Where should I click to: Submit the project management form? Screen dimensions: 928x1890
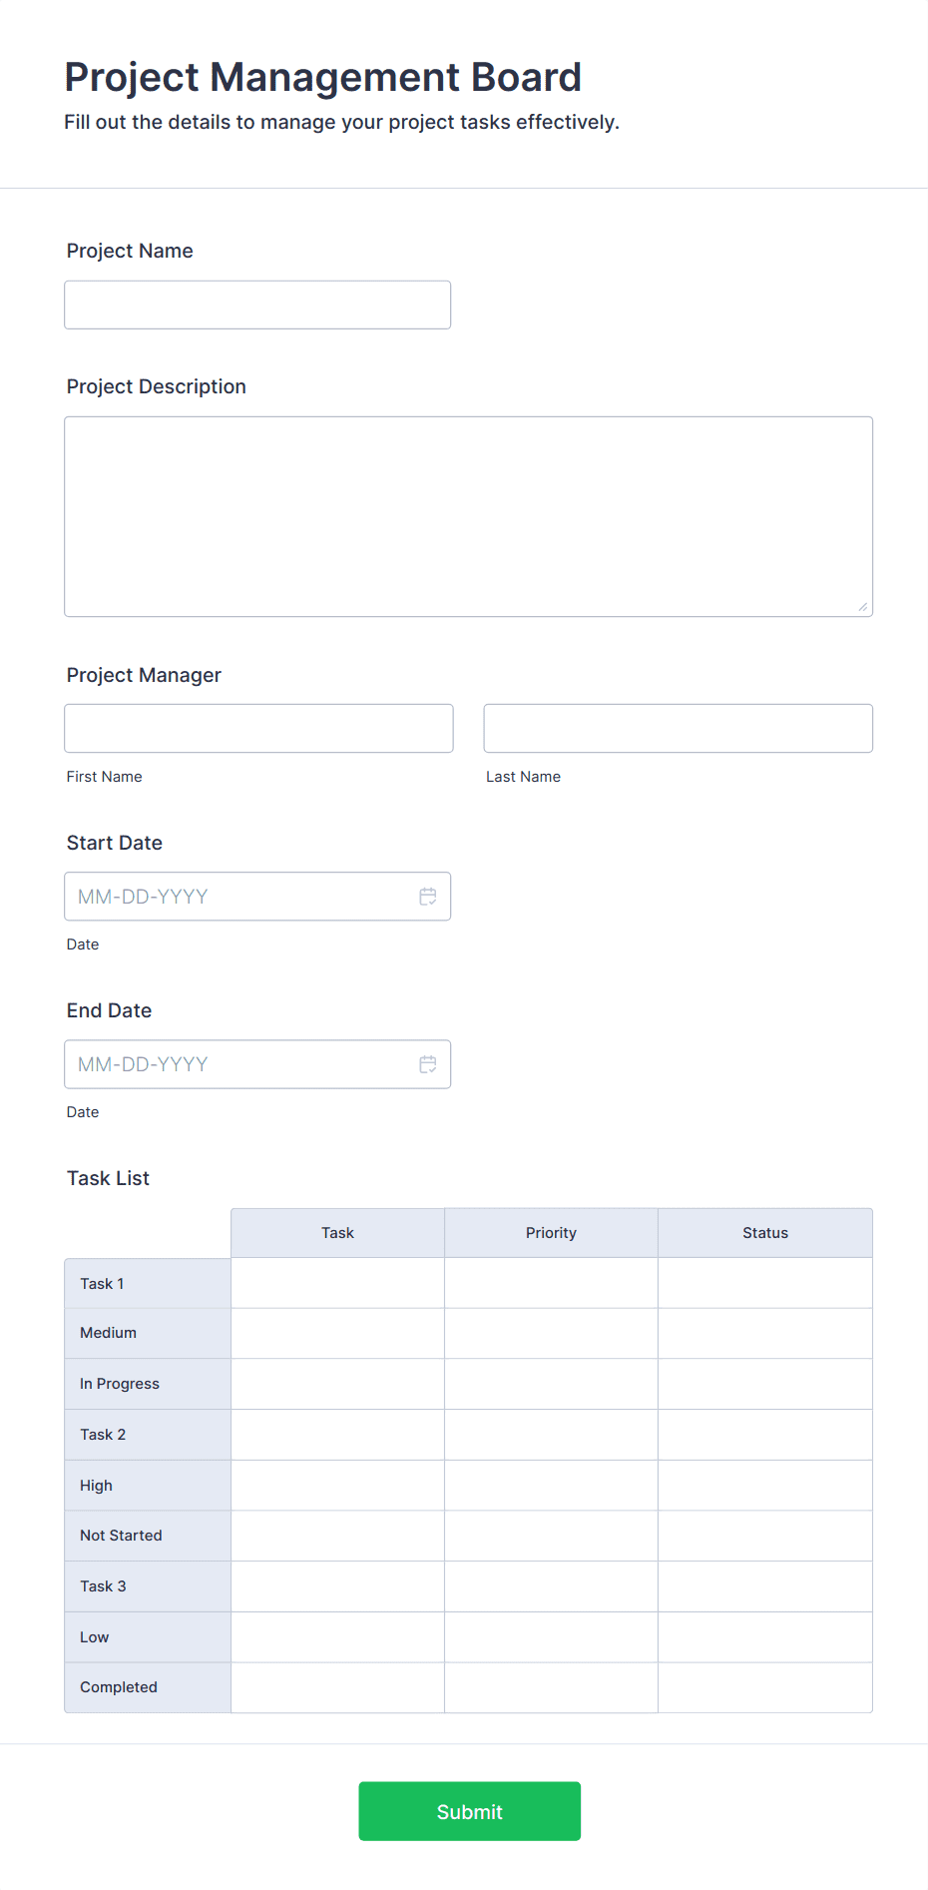(469, 1811)
